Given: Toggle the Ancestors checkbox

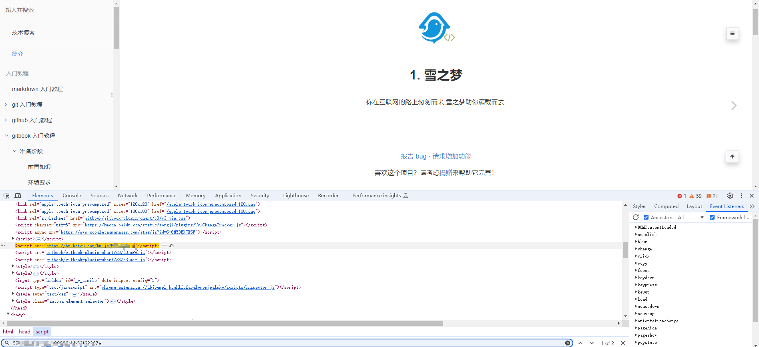Looking at the screenshot, I should pyautogui.click(x=646, y=217).
